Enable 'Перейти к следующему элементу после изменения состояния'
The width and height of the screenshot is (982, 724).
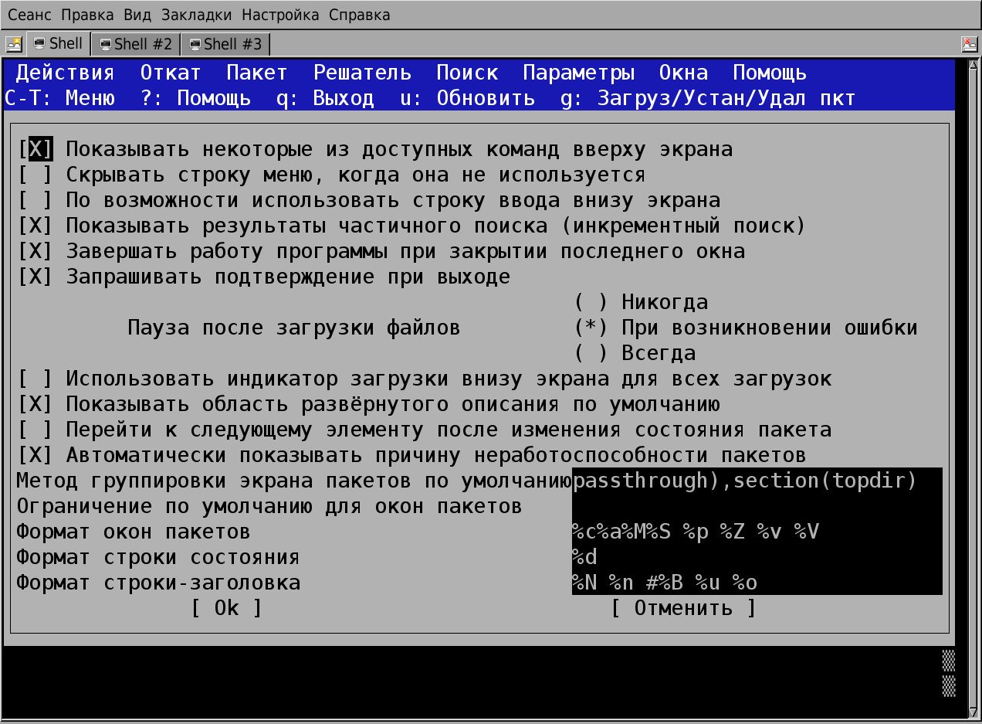tap(36, 429)
